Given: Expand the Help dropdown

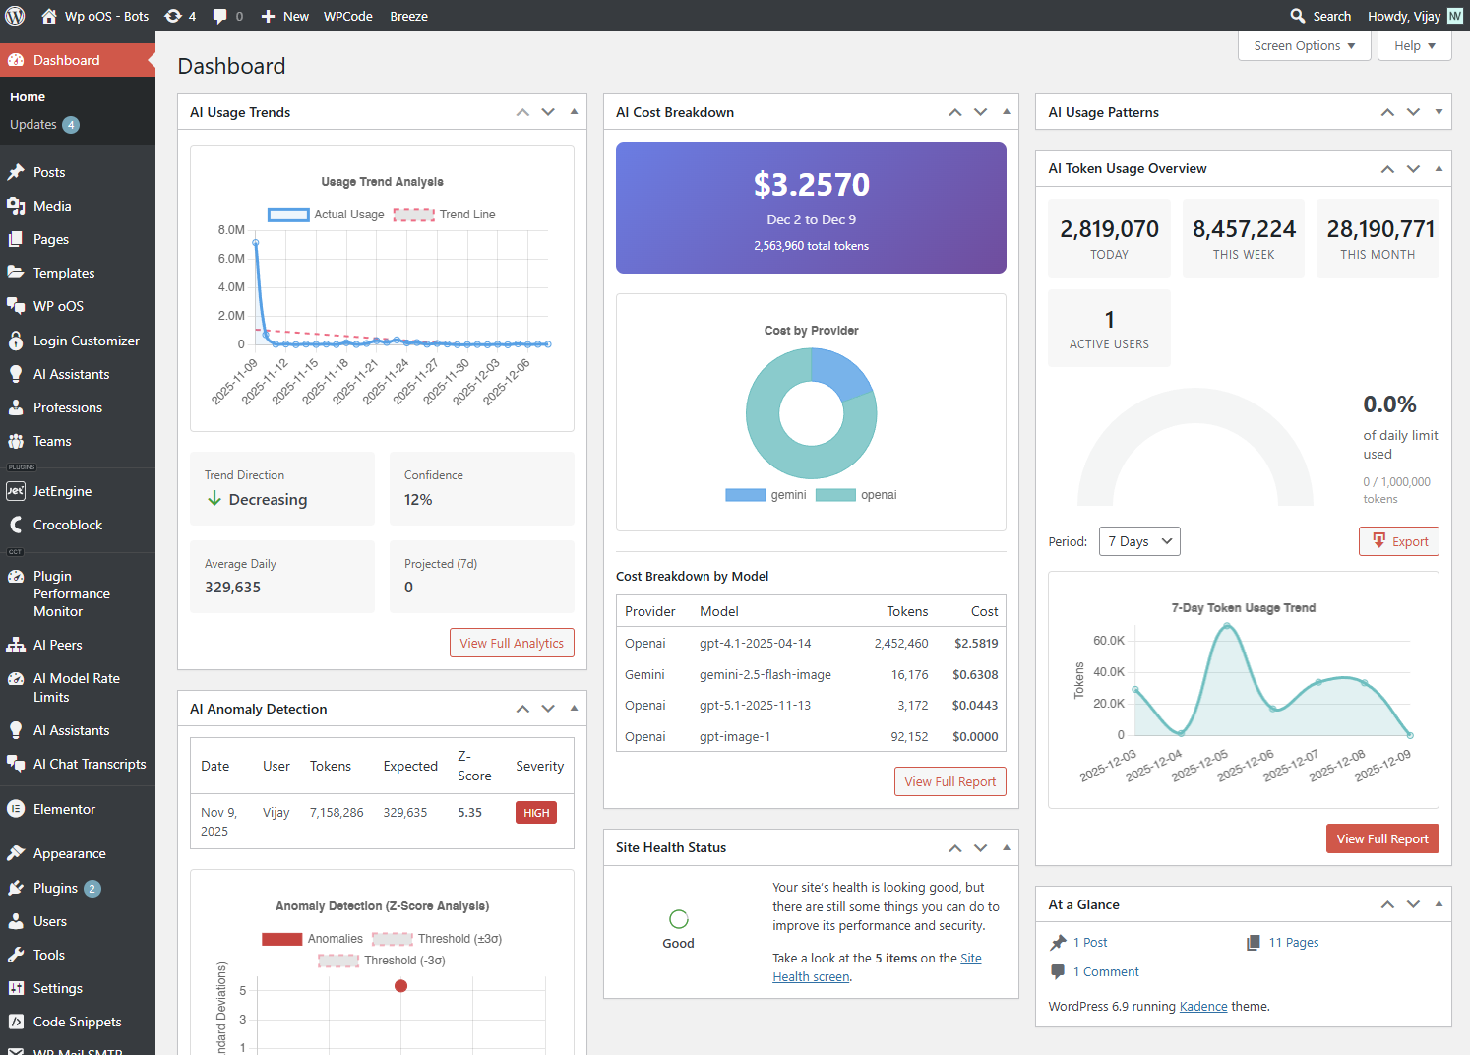Looking at the screenshot, I should [x=1414, y=45].
